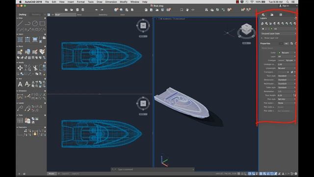
Task: Toggle the Hatch panel options circle
Action: tap(45, 34)
